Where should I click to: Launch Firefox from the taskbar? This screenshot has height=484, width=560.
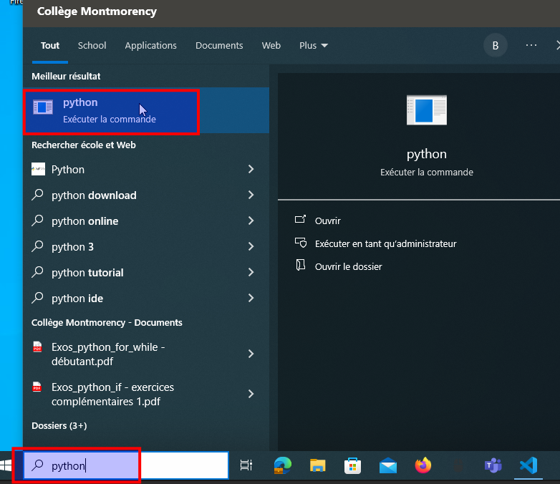[423, 465]
